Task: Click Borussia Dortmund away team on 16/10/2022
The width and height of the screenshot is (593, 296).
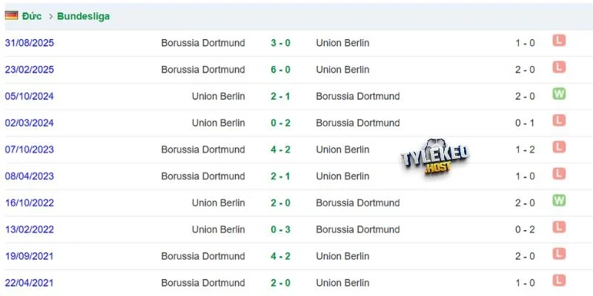Action: pyautogui.click(x=358, y=203)
